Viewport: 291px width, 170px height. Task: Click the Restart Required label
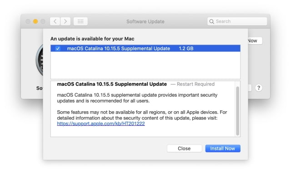(x=196, y=84)
